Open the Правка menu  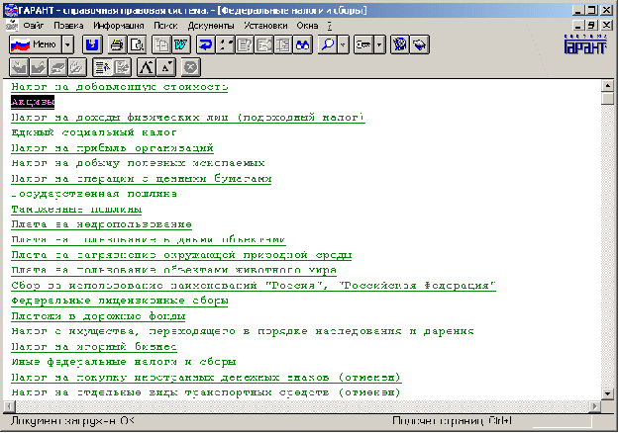coord(68,26)
